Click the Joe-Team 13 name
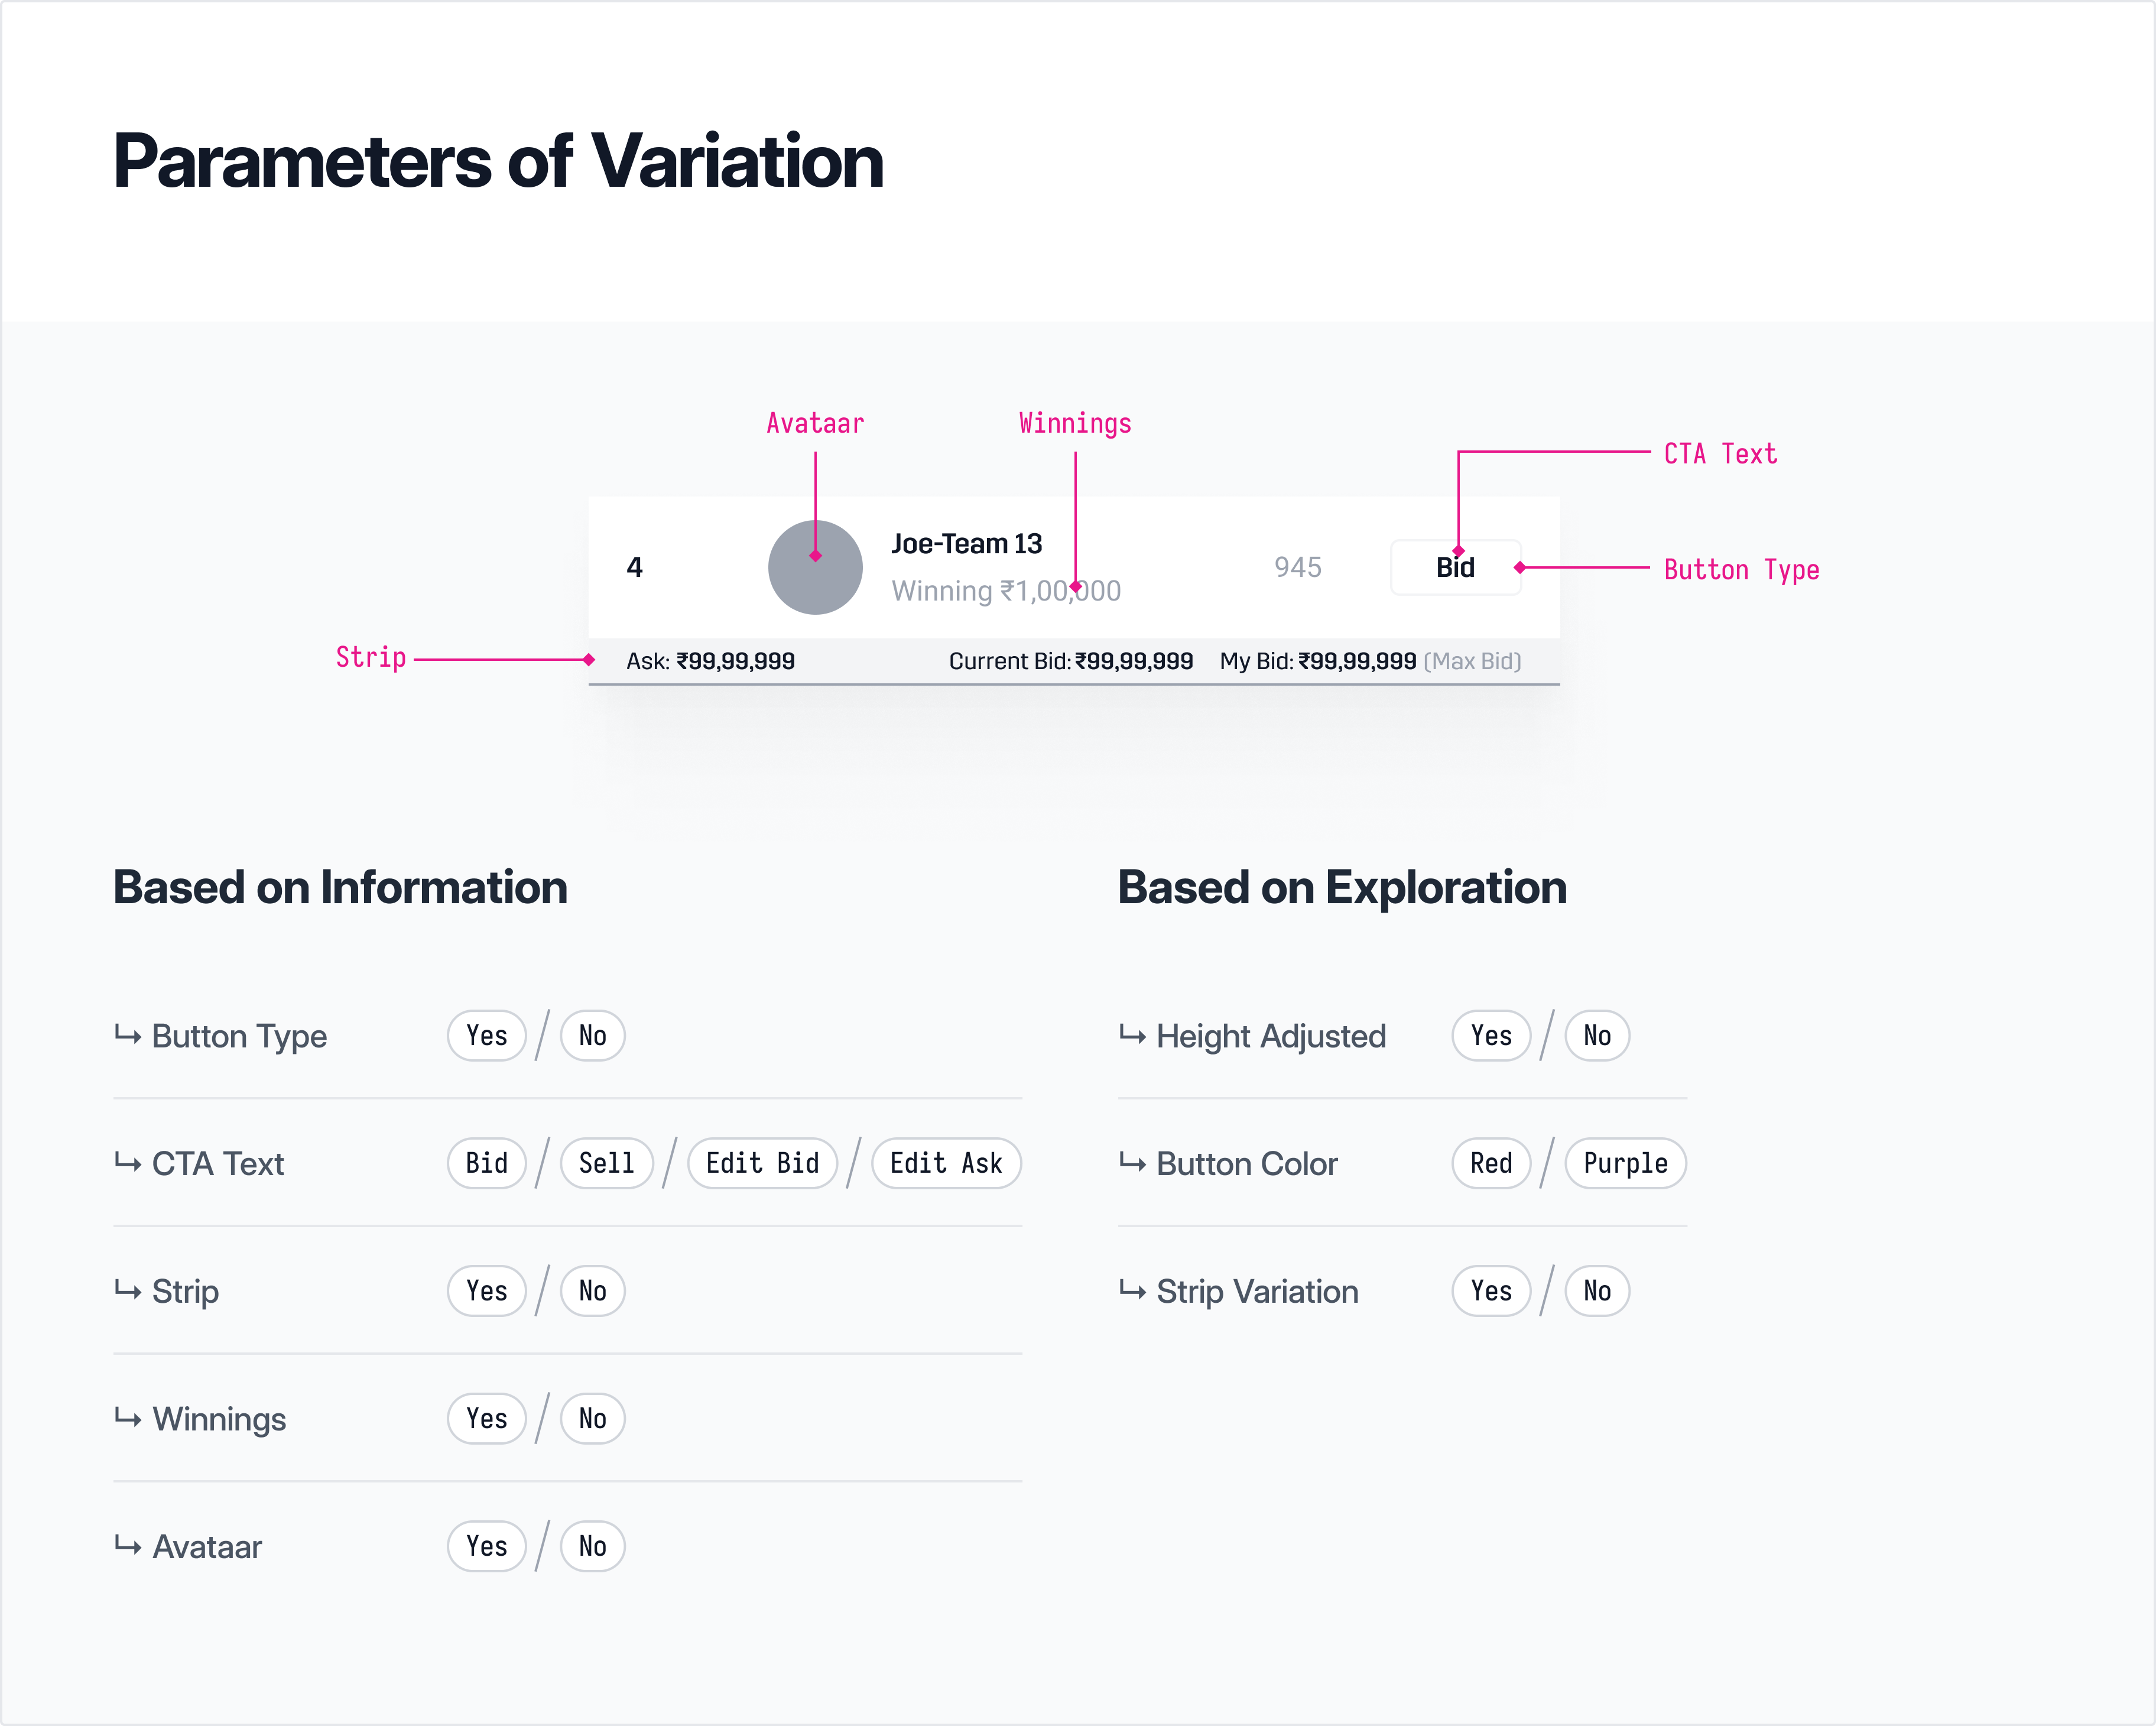 966,544
